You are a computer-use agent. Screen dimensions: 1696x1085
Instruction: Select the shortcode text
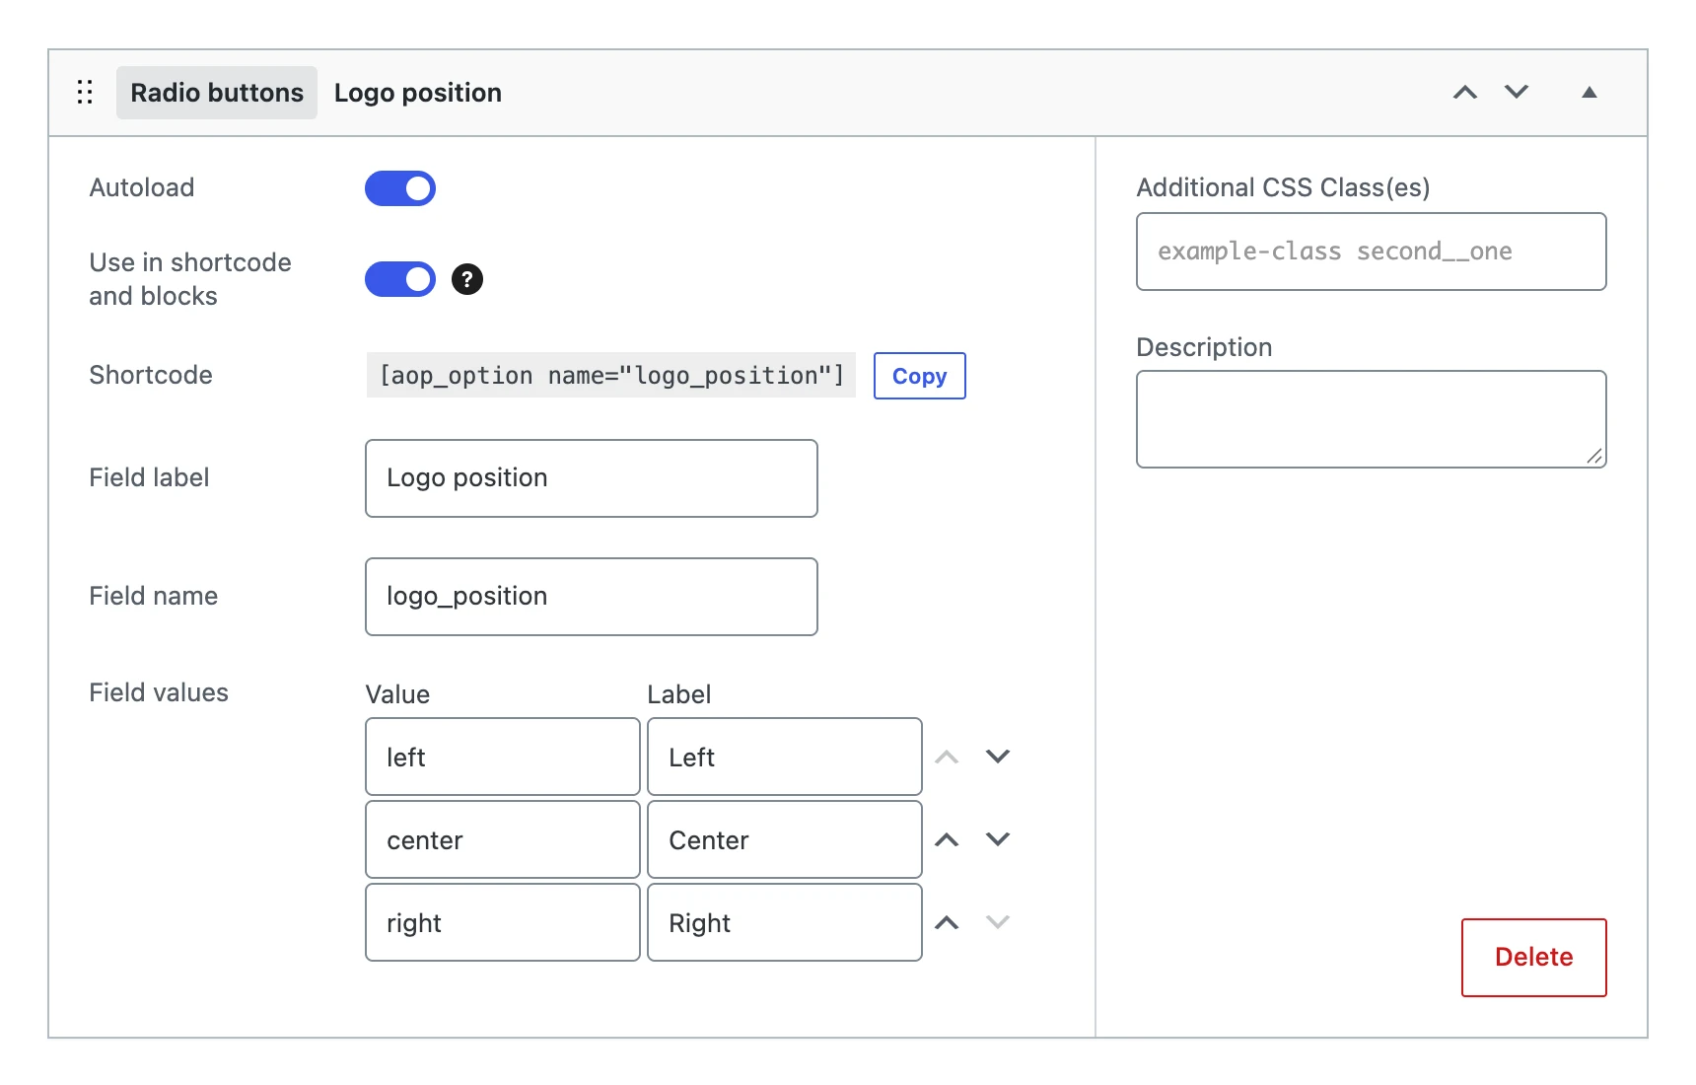click(x=611, y=376)
